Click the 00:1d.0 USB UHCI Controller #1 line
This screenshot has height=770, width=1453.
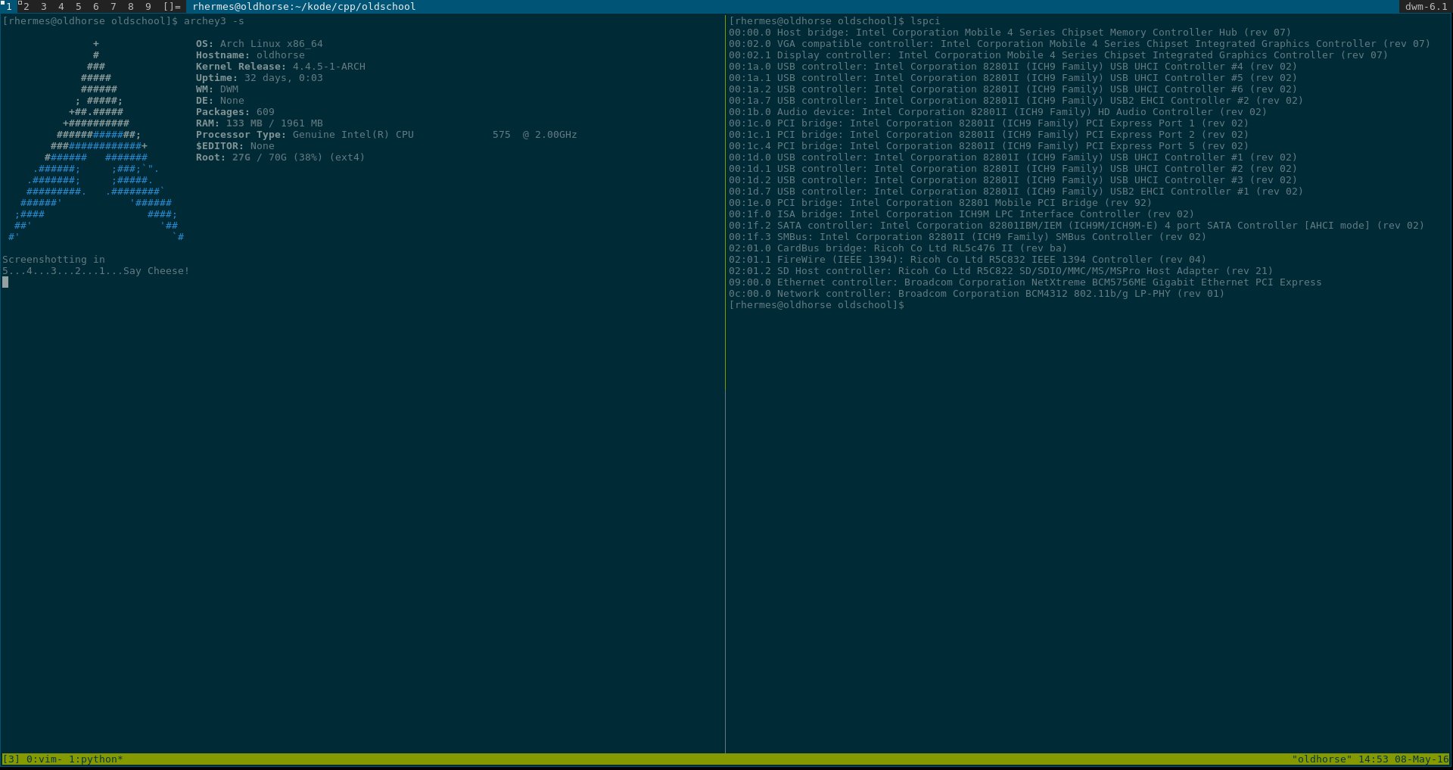[x=1013, y=157]
